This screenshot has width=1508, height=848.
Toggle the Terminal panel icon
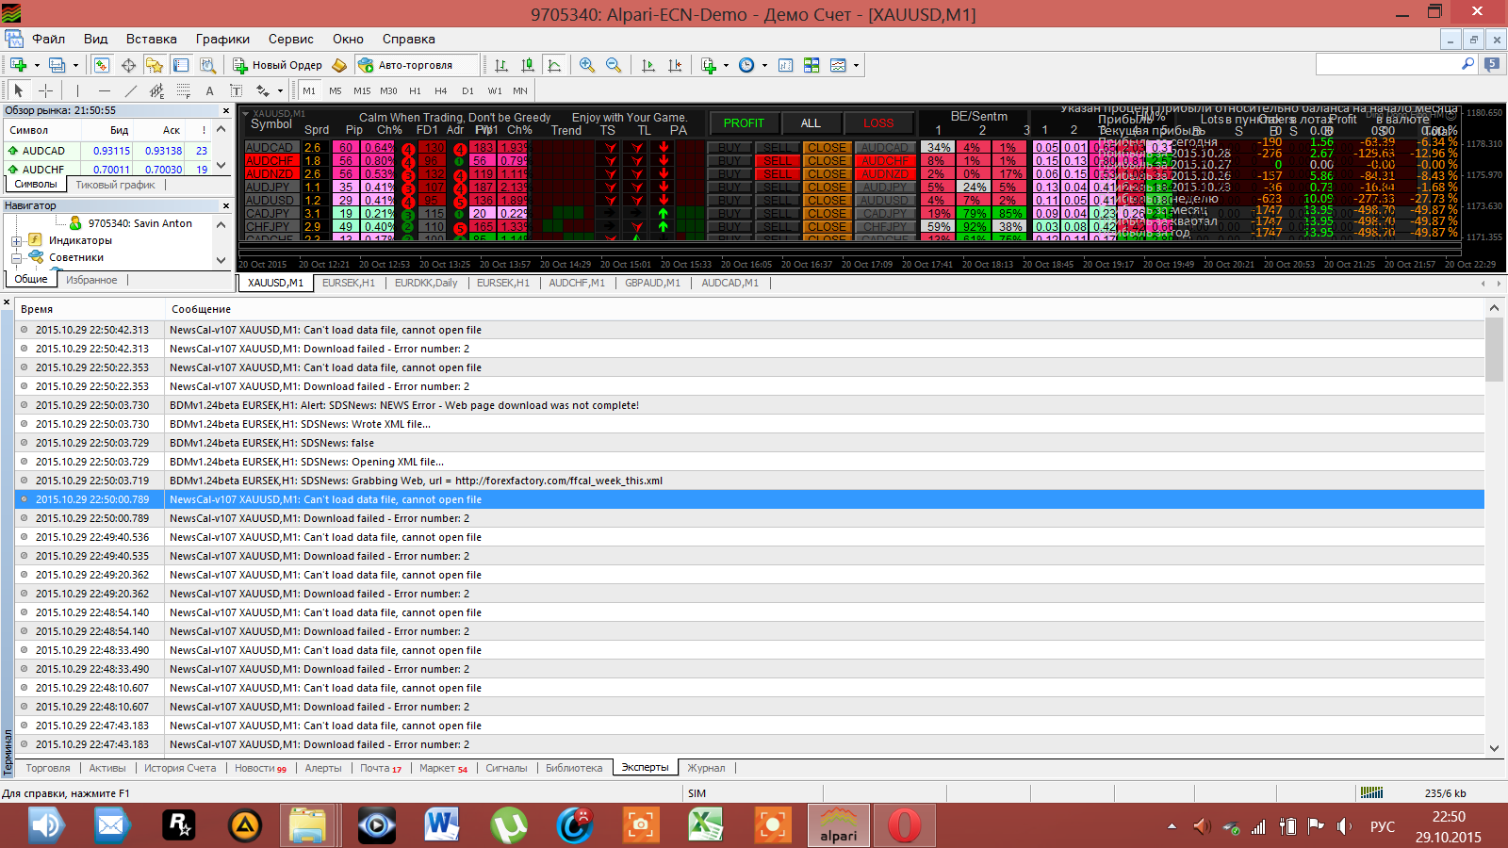181,65
